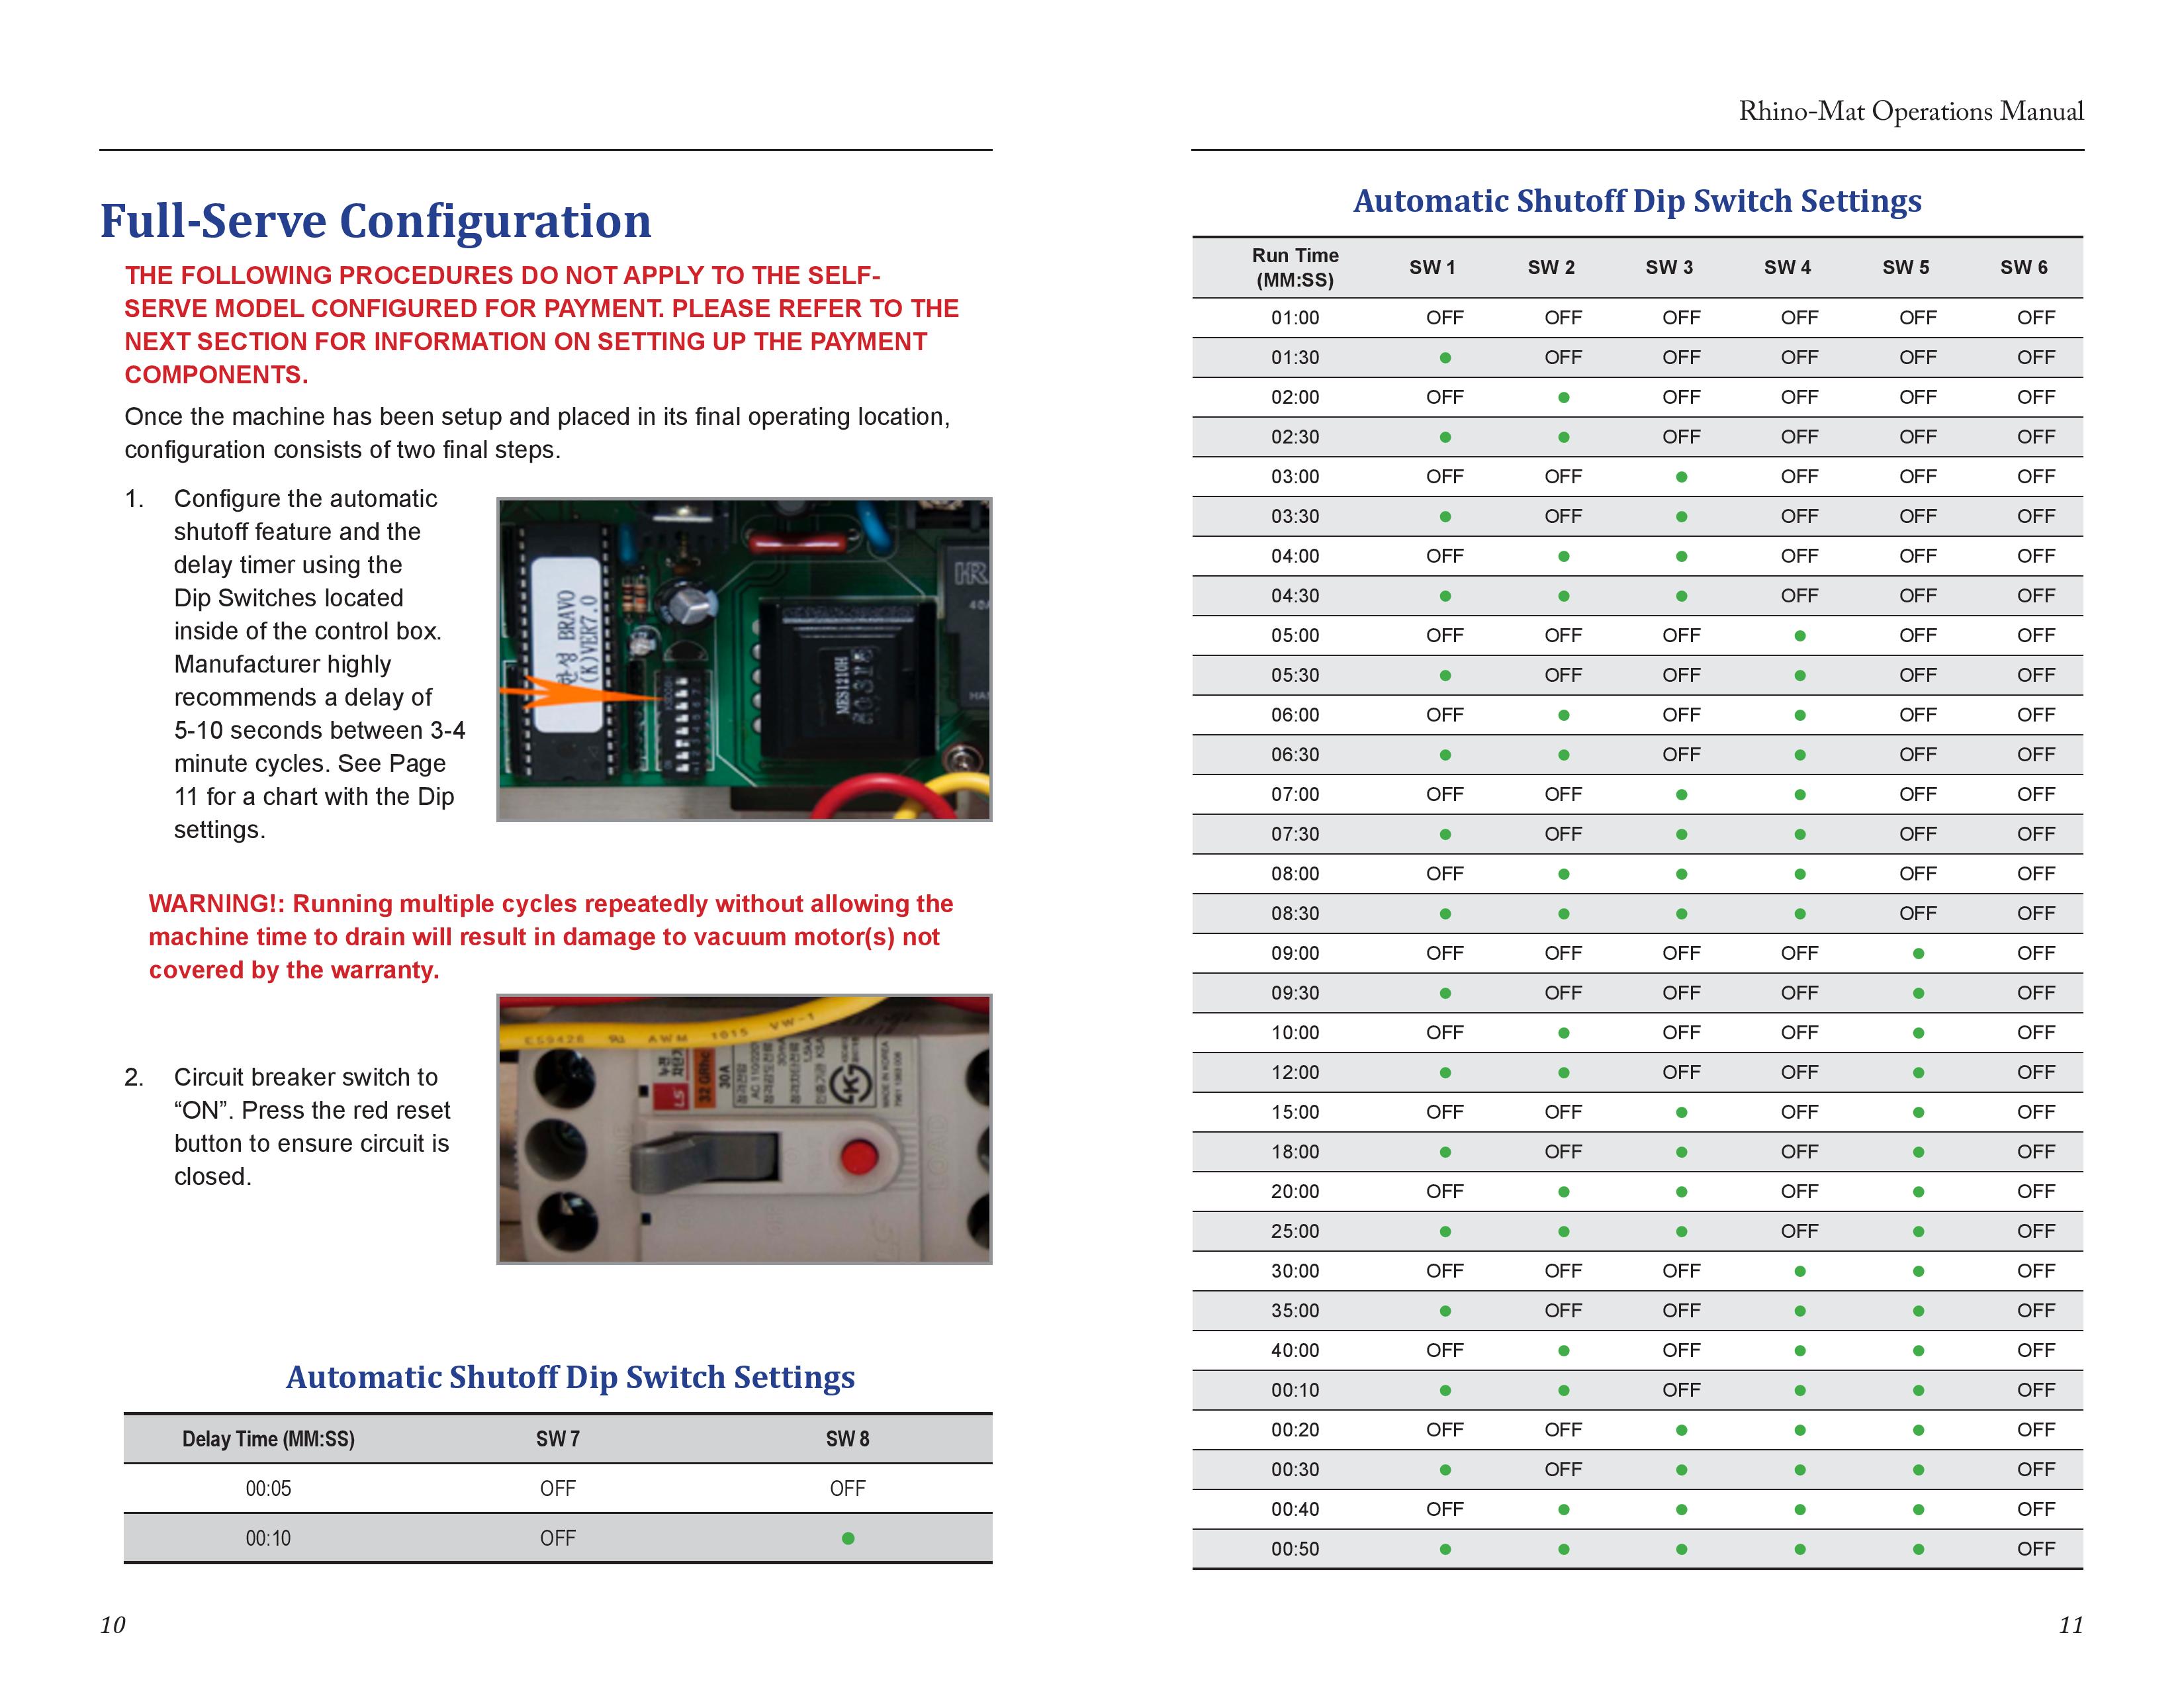Screen dimensions: 2184x1688
Task: Click the control board dip switch photo
Action: (744, 660)
